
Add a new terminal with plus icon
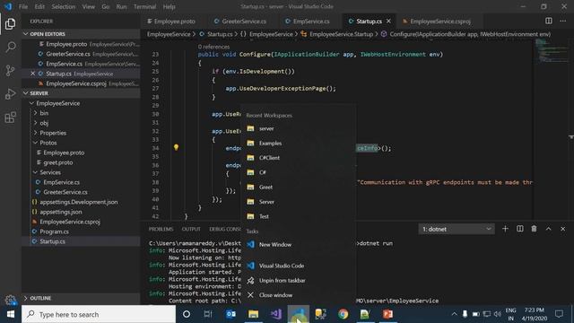[505, 229]
